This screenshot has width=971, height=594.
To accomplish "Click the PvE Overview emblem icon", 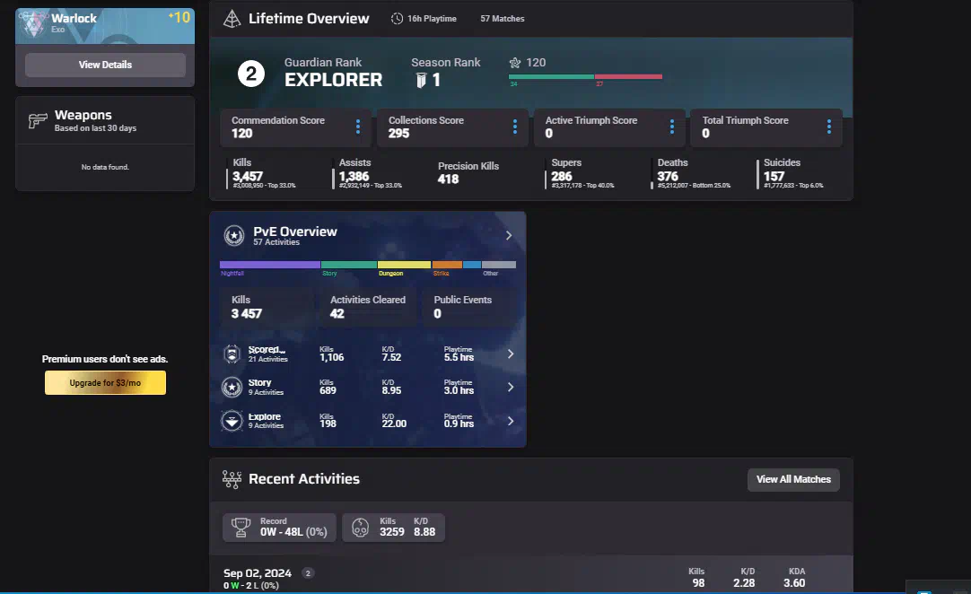I will [x=233, y=236].
